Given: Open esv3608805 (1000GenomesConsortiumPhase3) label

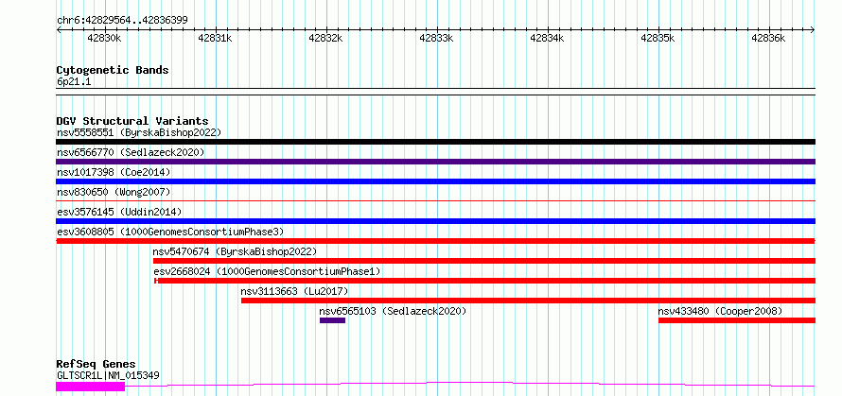Looking at the screenshot, I should (170, 232).
